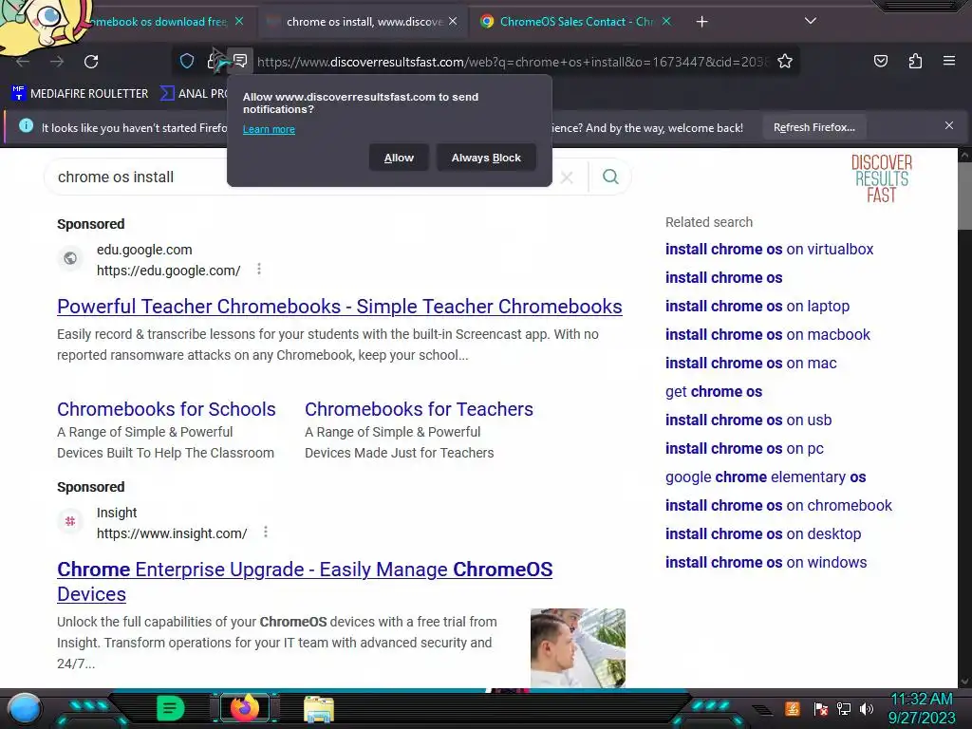Image resolution: width=972 pixels, height=729 pixels.
Task: Select install chrome os on mac
Action: point(752,364)
